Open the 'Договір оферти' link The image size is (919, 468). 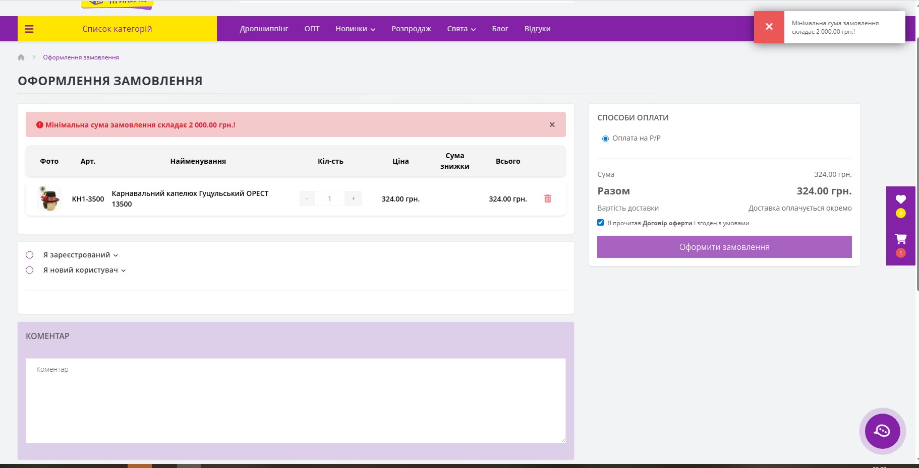coord(667,223)
